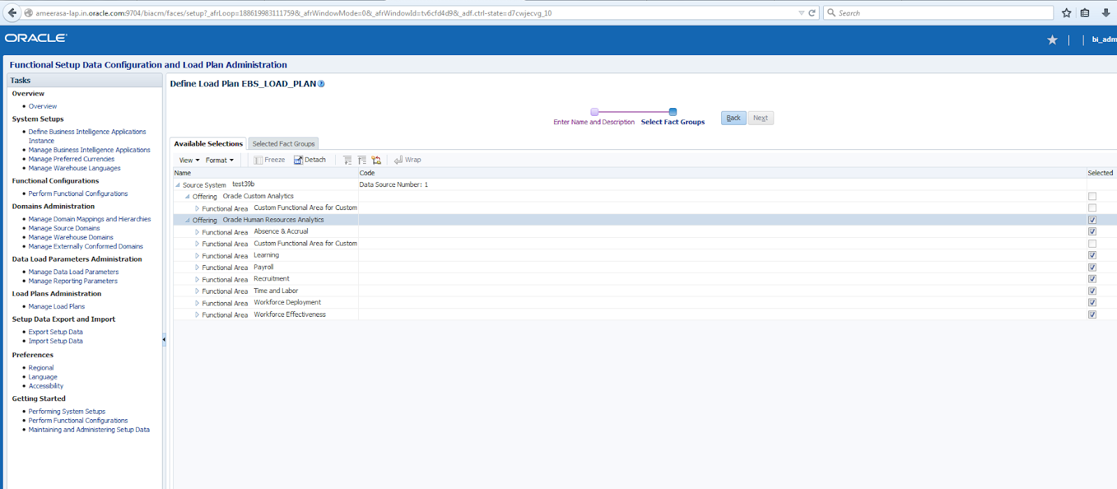The image size is (1117, 489).
Task: Uncheck the Payroll functional area checkbox
Action: pyautogui.click(x=1093, y=267)
